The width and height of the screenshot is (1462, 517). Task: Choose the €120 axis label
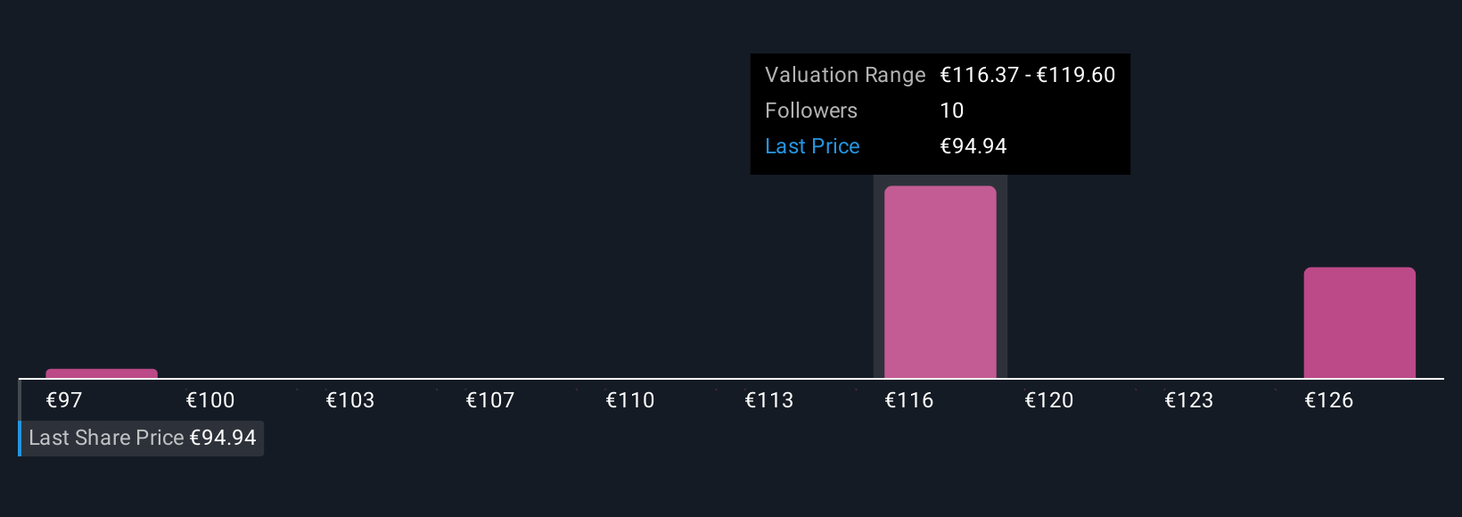1049,400
